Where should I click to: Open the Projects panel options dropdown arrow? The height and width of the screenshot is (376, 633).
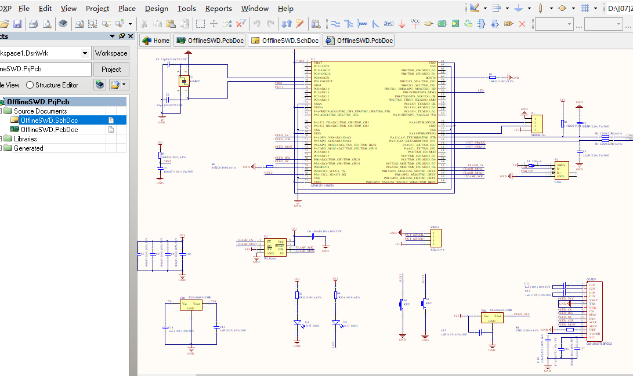pos(112,36)
